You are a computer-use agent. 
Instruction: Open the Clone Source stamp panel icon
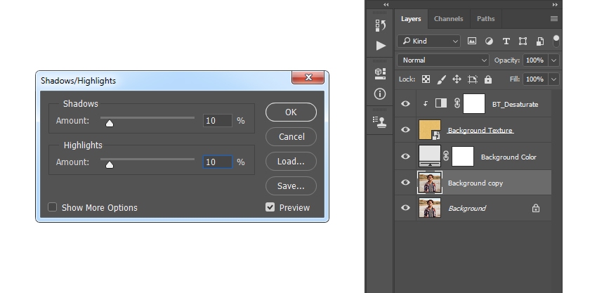(x=380, y=122)
